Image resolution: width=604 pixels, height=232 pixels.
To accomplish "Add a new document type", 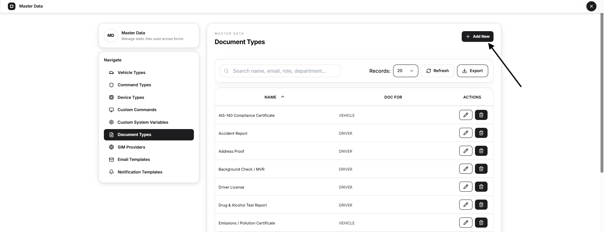I will pos(477,37).
